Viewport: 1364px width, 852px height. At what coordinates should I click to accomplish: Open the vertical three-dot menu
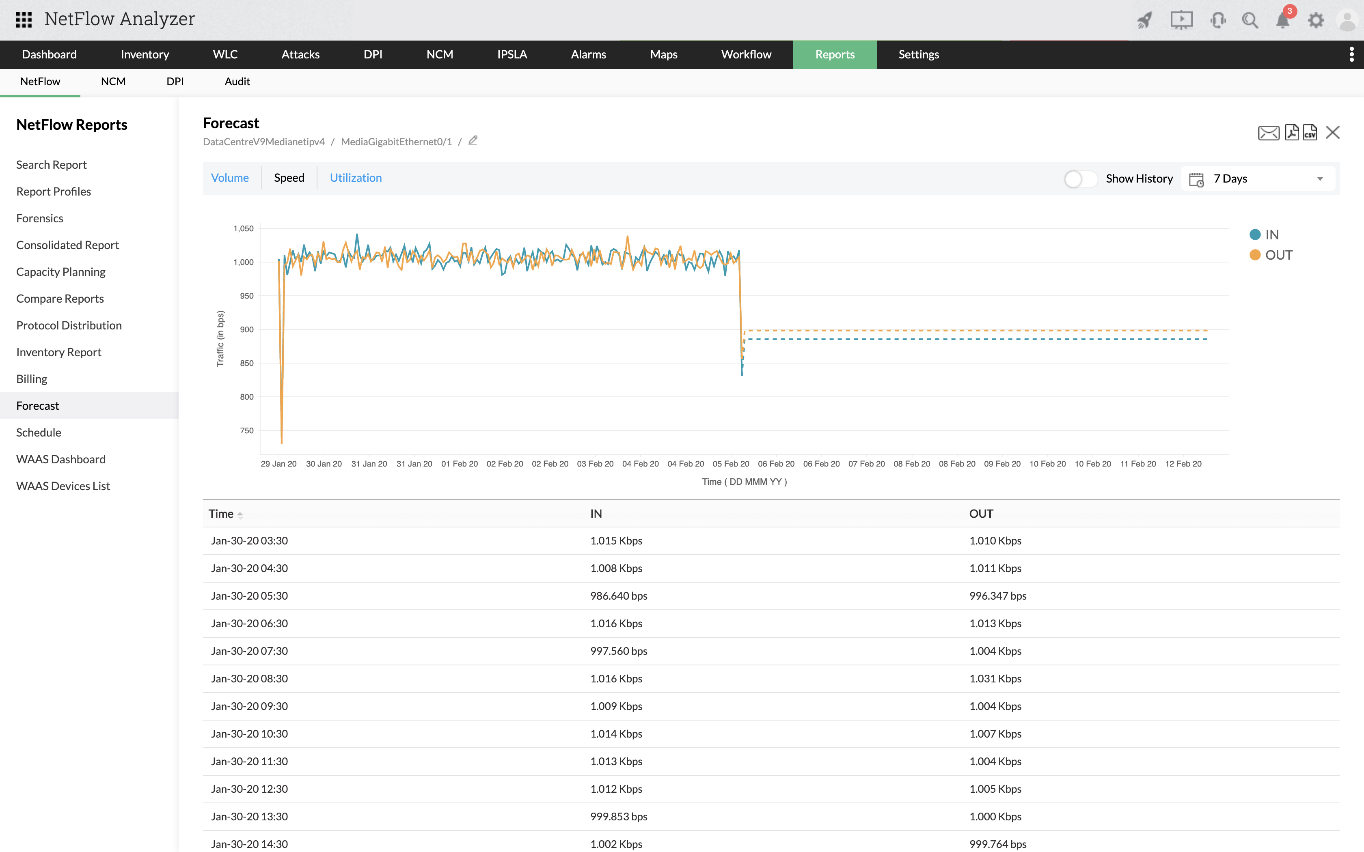[x=1351, y=55]
